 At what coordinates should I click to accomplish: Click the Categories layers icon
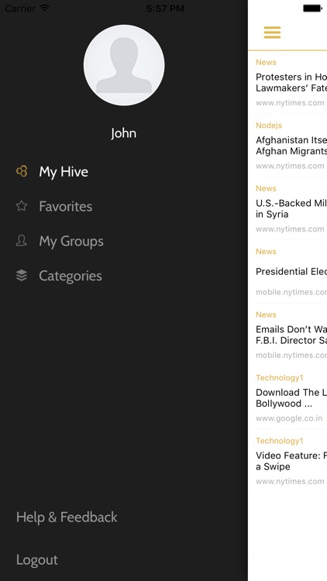click(x=22, y=275)
